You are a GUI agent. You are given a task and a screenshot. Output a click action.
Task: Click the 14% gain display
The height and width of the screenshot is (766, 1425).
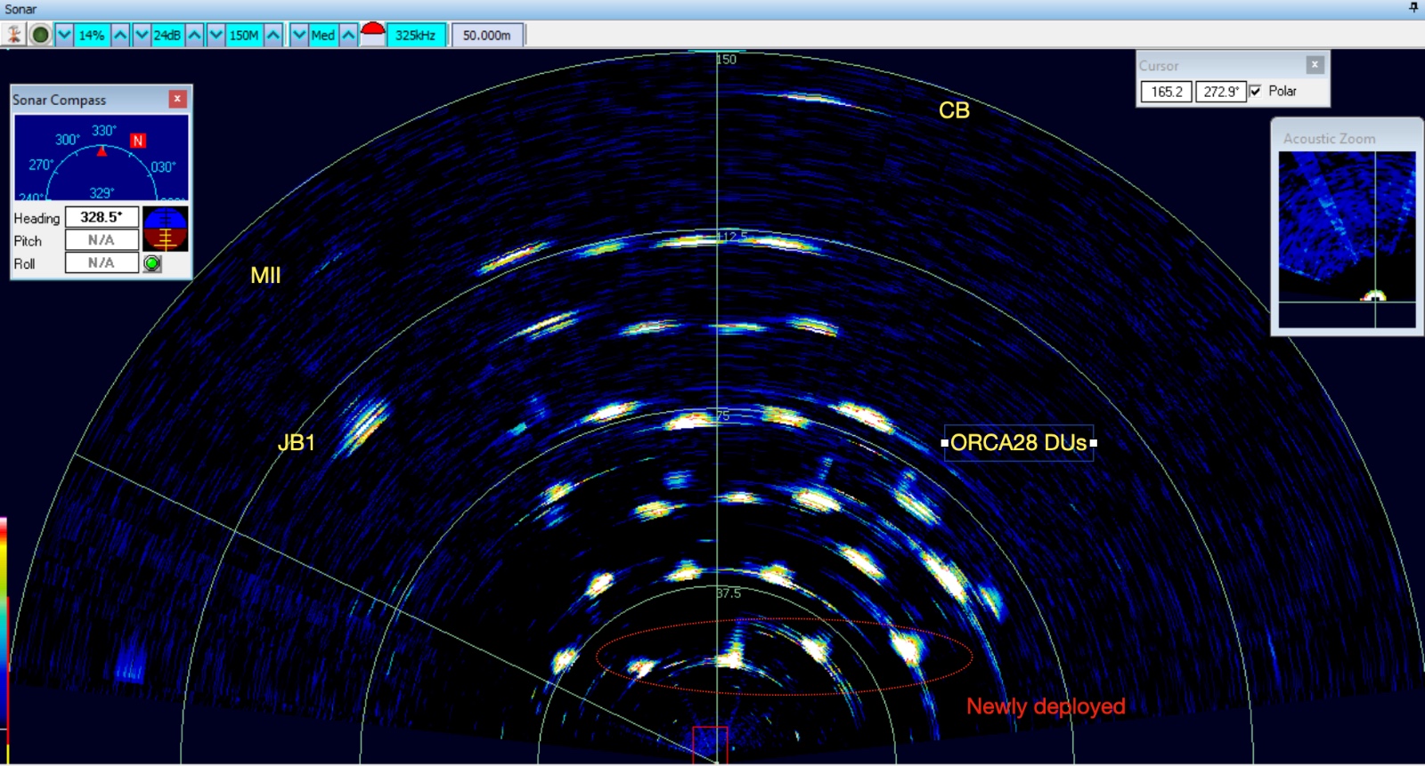point(92,35)
